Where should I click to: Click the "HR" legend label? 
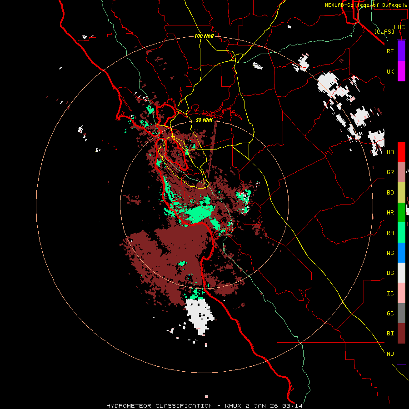point(390,213)
